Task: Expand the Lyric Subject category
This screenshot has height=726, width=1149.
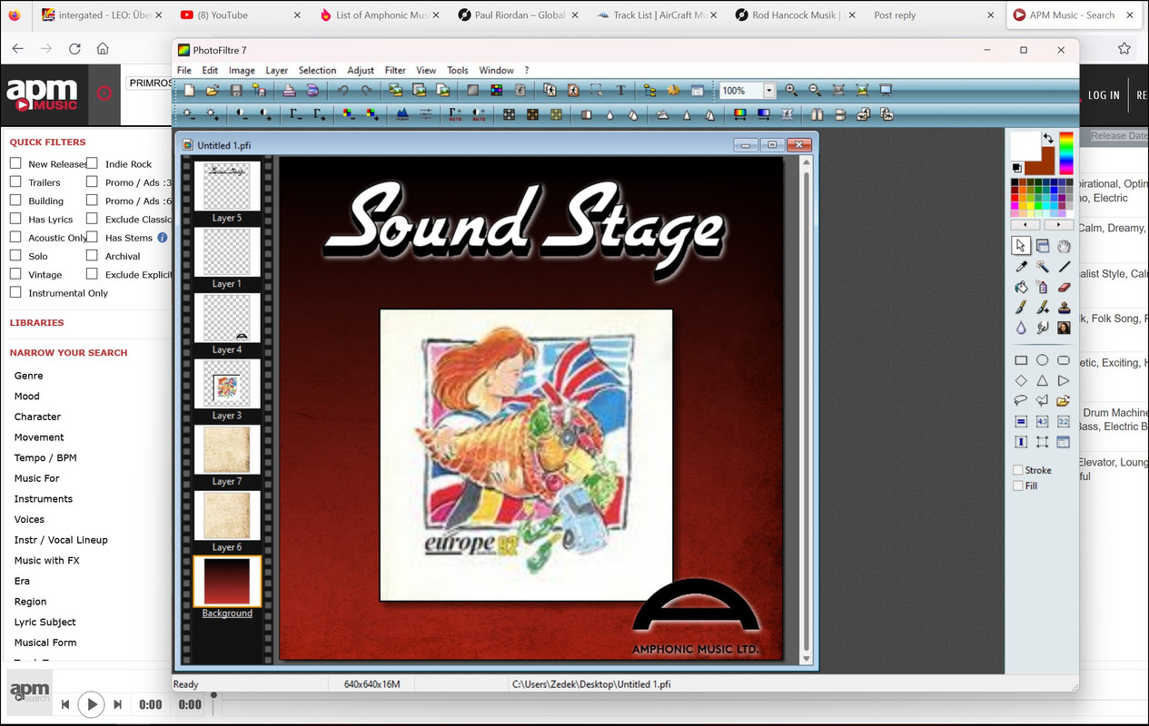Action: coord(45,622)
